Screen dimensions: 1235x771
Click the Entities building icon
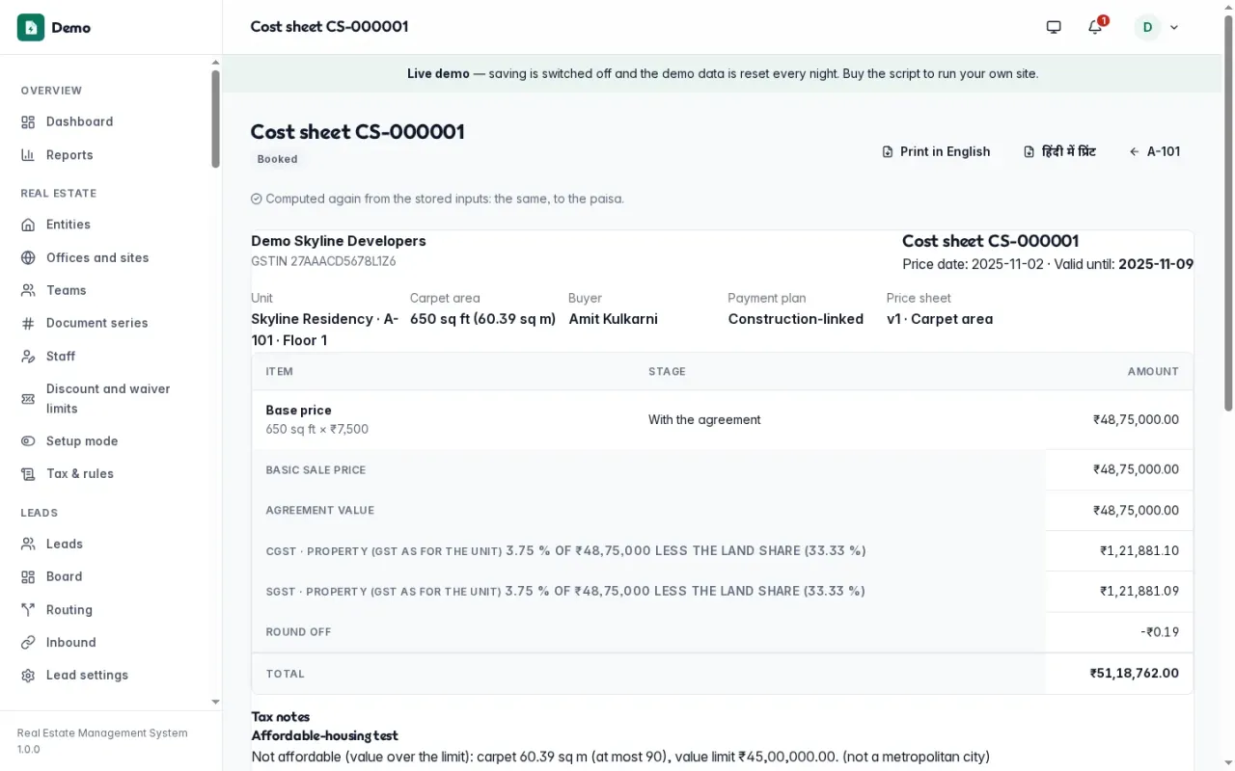(x=28, y=225)
